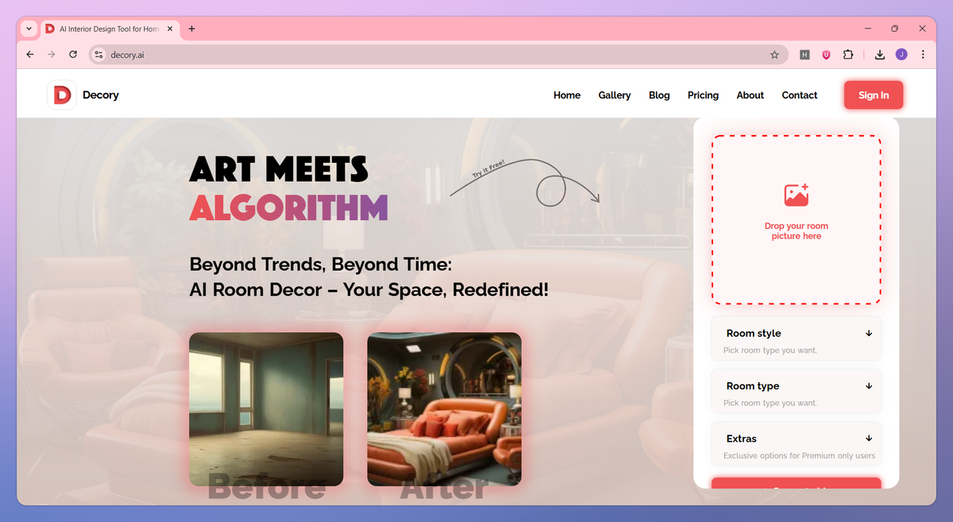Image resolution: width=953 pixels, height=522 pixels.
Task: Click the Sign In button
Action: point(874,95)
